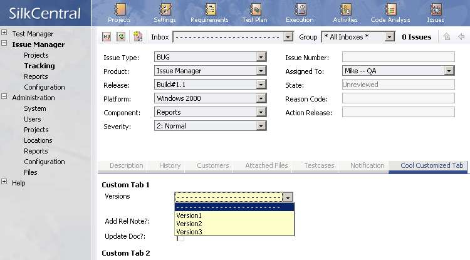Switch to the Testcases tab
Screen dimensions: 470x260
319,165
